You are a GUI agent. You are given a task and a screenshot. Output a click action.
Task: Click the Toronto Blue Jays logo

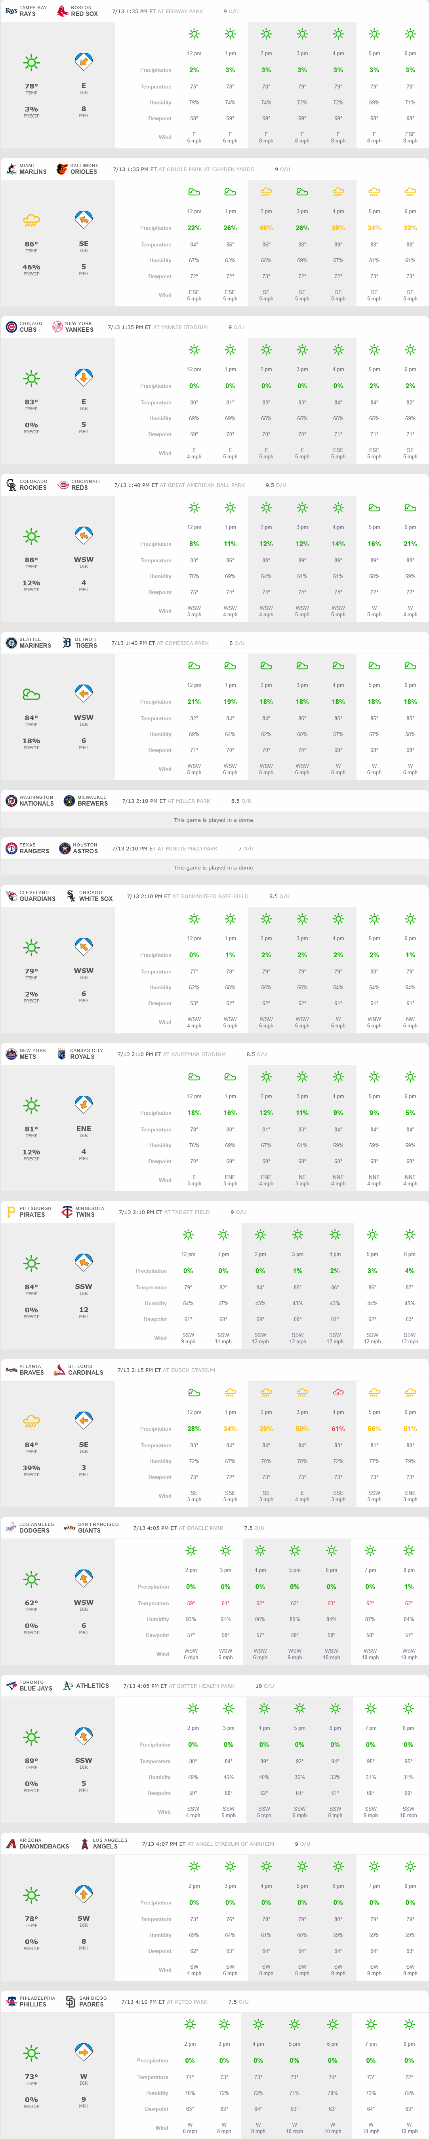(11, 1686)
